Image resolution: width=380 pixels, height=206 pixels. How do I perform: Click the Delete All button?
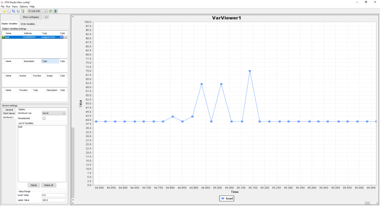tap(48, 185)
